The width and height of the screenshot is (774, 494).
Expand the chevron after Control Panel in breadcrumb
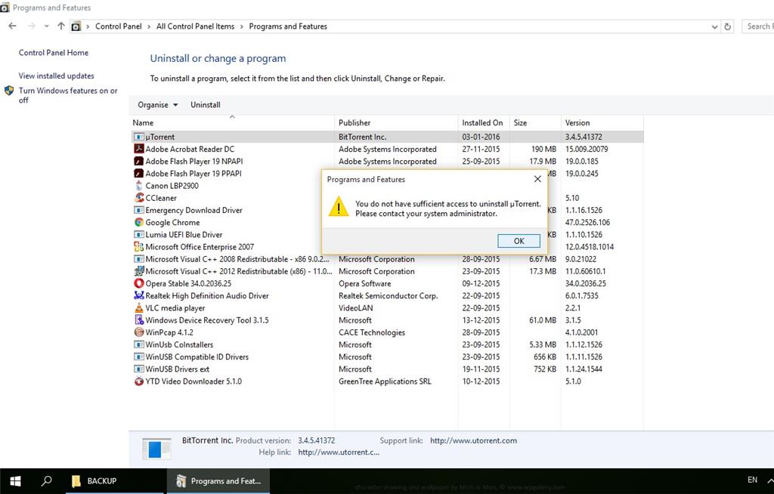click(x=149, y=26)
